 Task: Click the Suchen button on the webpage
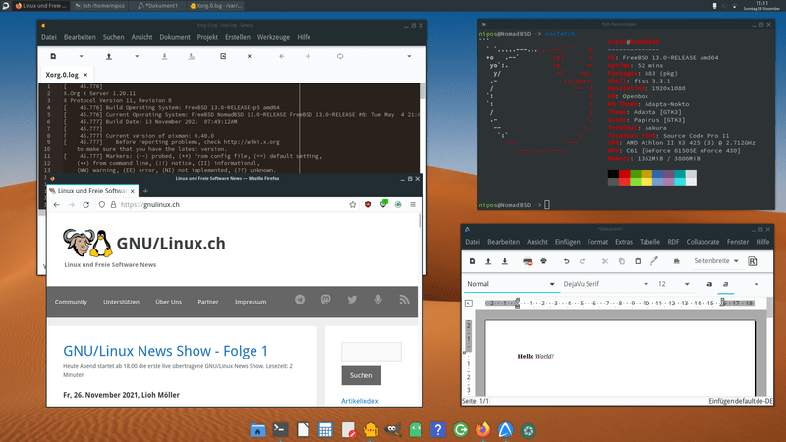(361, 375)
